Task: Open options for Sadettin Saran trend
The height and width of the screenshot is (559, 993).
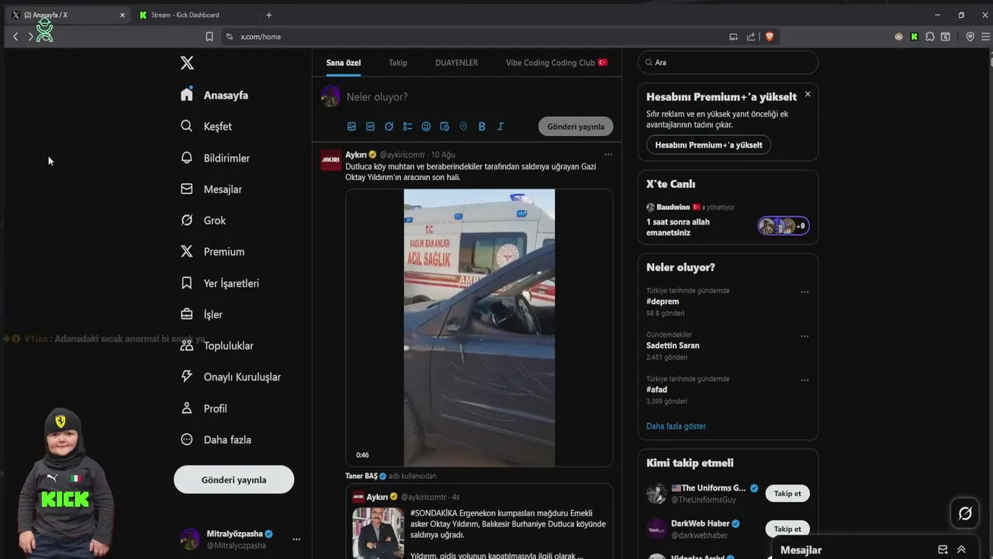Action: [804, 337]
